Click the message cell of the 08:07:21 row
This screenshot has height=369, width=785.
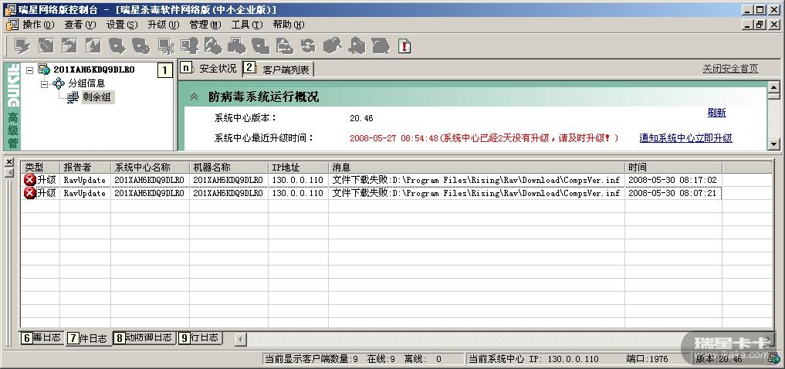tap(476, 193)
